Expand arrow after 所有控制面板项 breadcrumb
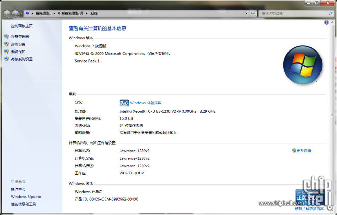Image resolution: width=337 pixels, height=215 pixels. (87, 13)
